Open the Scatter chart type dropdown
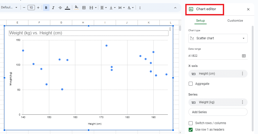 click(x=218, y=38)
